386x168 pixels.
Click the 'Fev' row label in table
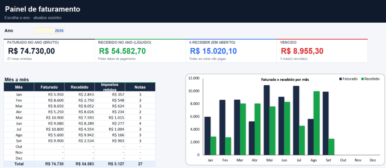[x=19, y=100]
